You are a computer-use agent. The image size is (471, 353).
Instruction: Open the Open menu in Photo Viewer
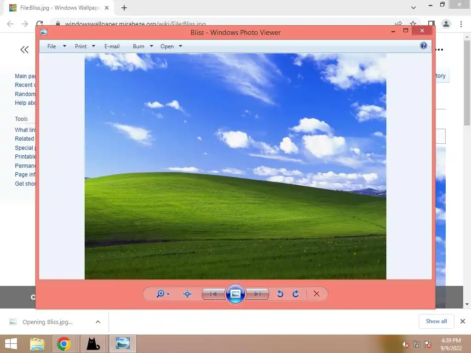[167, 46]
